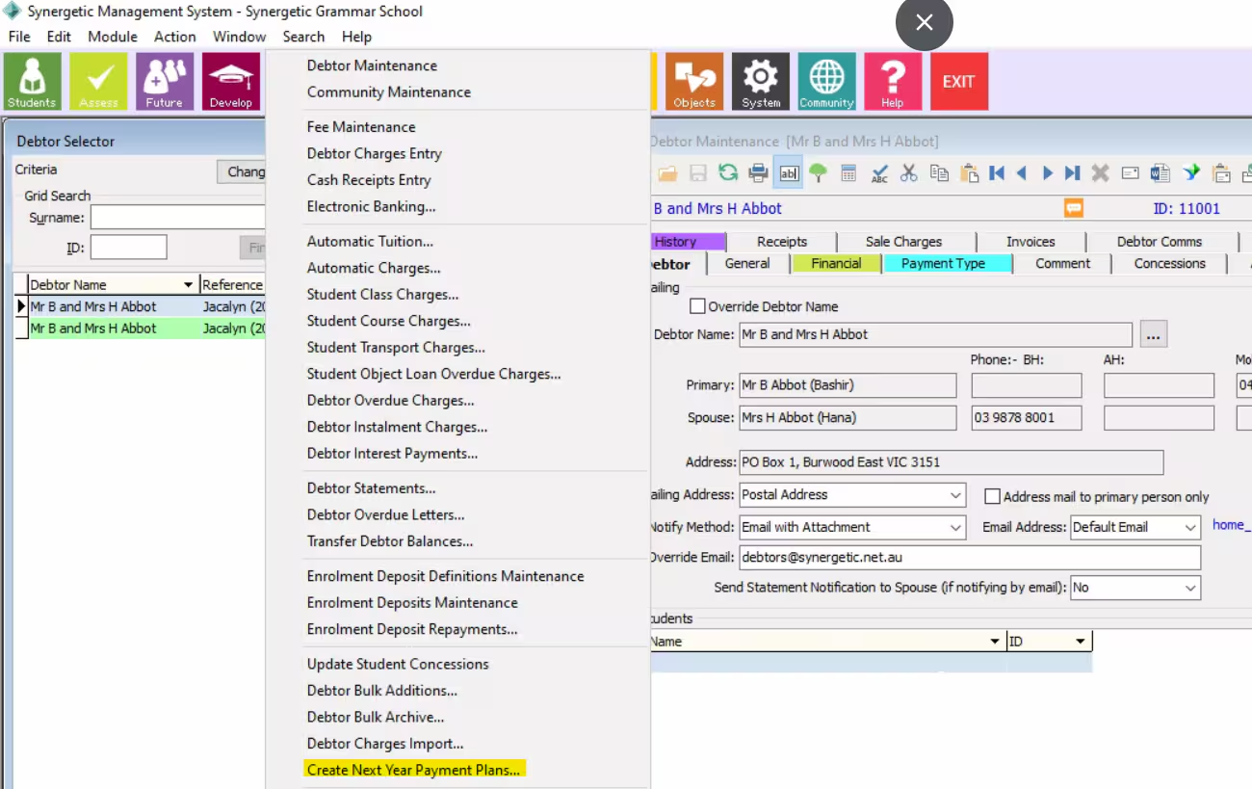Select Create Next Year Payment Plans
The height and width of the screenshot is (789, 1252).
click(x=413, y=770)
